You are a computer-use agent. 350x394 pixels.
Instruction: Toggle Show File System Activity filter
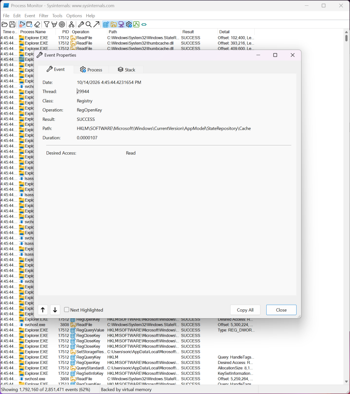click(x=113, y=24)
